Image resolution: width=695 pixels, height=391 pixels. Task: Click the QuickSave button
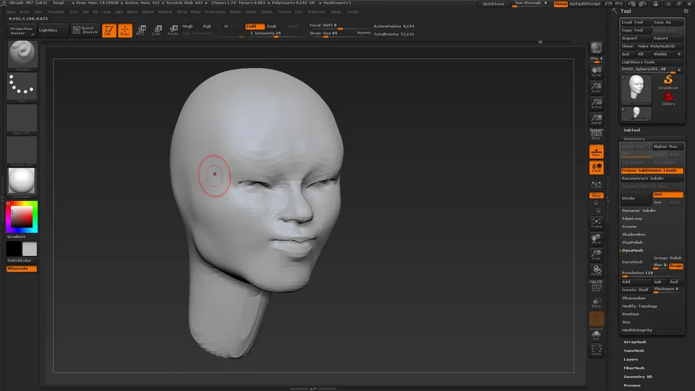click(x=494, y=4)
